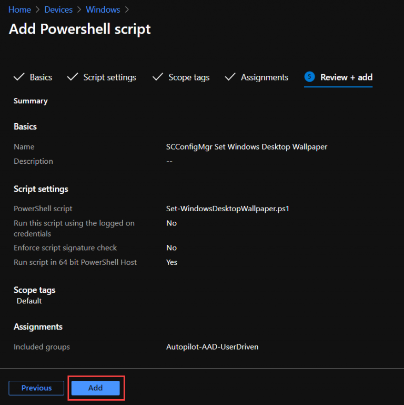Go back to the Basics step
The width and height of the screenshot is (404, 405).
click(41, 77)
